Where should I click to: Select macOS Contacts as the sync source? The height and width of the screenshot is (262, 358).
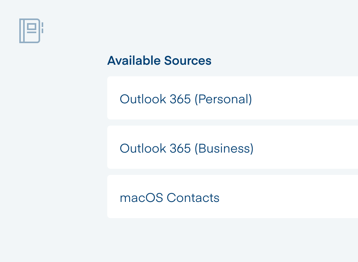pyautogui.click(x=170, y=197)
